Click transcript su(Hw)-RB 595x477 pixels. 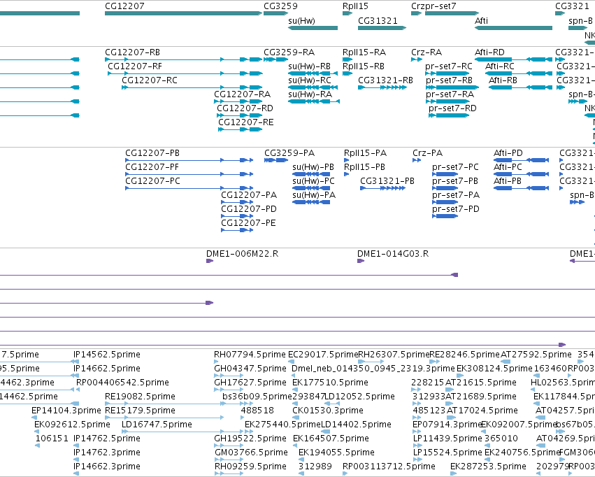point(313,73)
